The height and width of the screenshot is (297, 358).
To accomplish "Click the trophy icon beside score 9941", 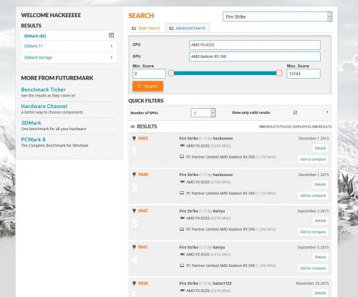I will [x=134, y=247].
